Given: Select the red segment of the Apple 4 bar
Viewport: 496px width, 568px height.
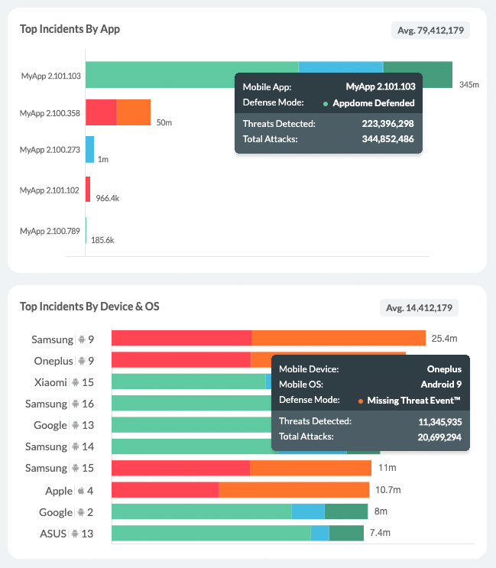Looking at the screenshot, I should pos(165,490).
